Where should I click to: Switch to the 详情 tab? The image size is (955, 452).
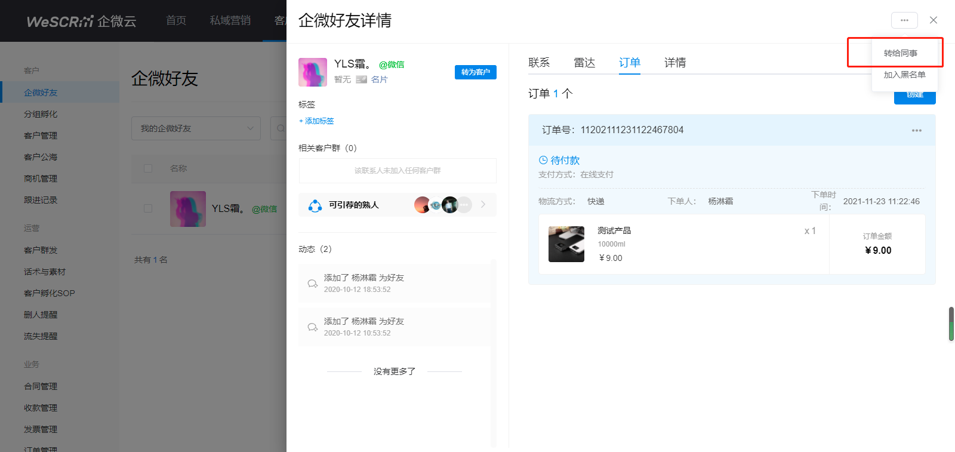pyautogui.click(x=675, y=63)
